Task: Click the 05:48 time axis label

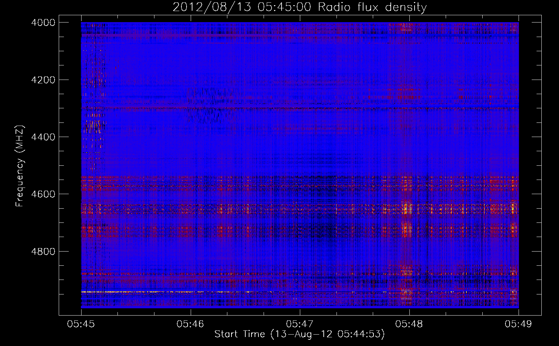Action: pos(409,324)
